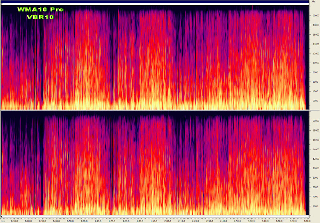Click the 3:00.0 mark on the time ruler
This screenshot has width=320, height=223.
(251, 220)
